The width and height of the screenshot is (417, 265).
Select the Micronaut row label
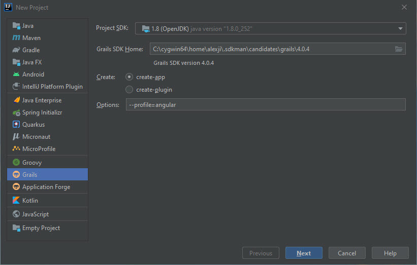[x=36, y=137]
